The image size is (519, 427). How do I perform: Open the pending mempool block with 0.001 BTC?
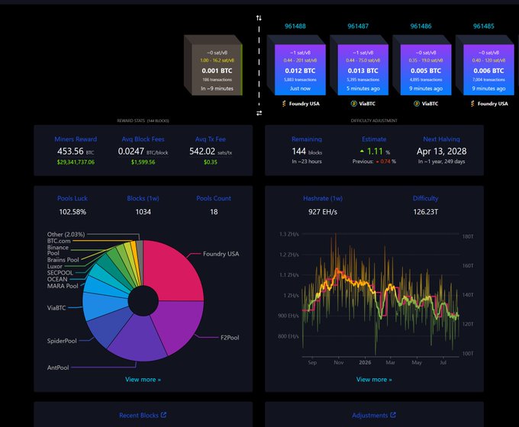pos(217,70)
